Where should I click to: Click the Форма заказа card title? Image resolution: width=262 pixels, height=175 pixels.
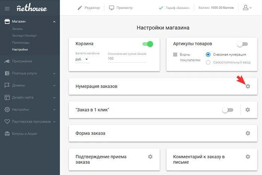[91, 133]
